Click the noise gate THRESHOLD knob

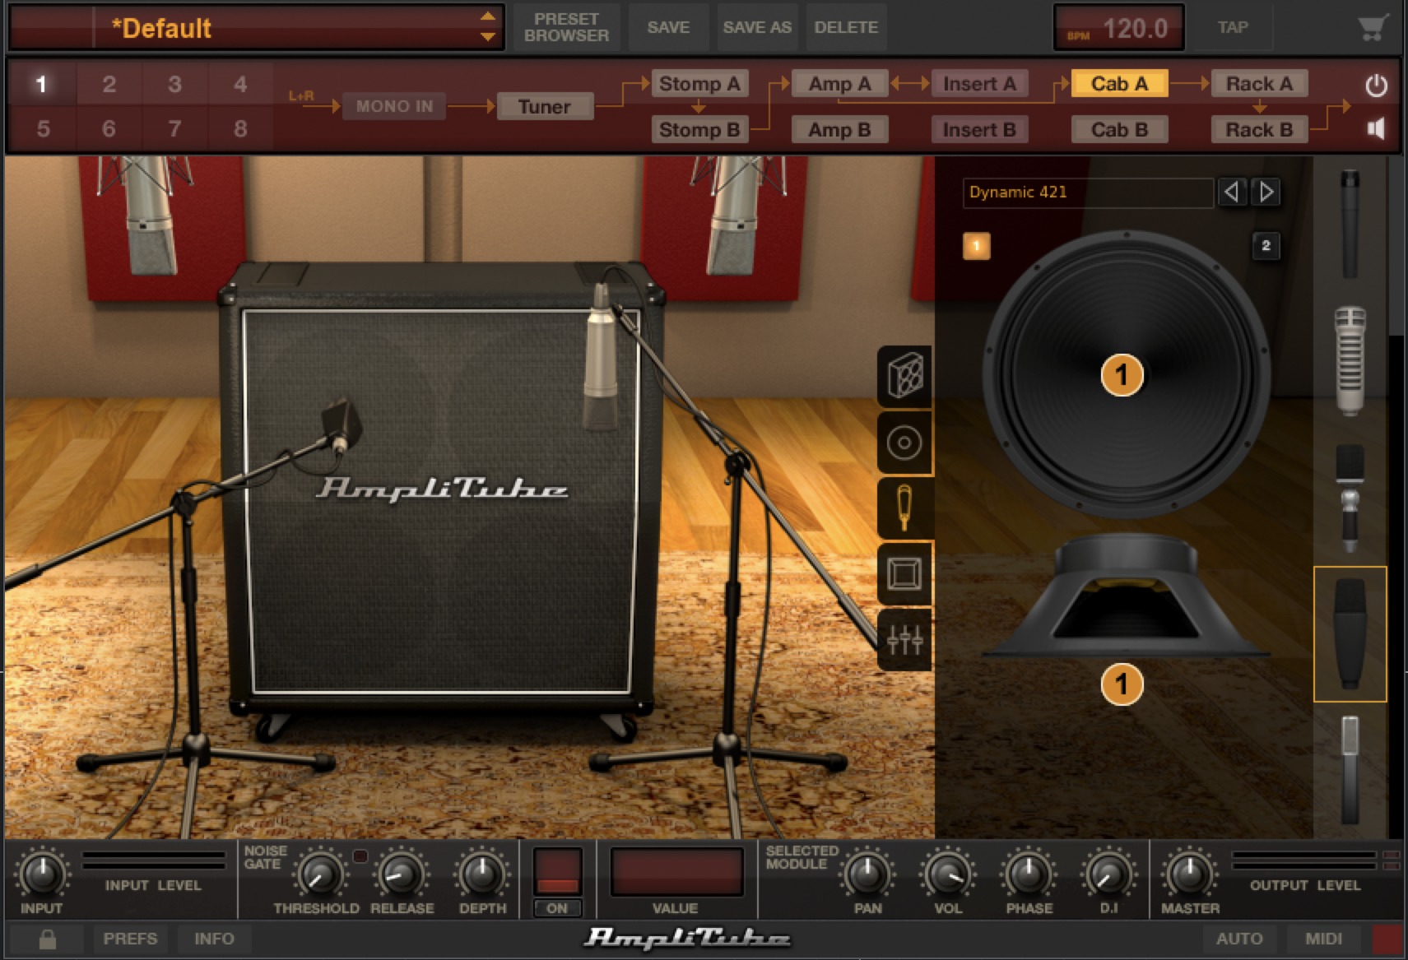319,874
